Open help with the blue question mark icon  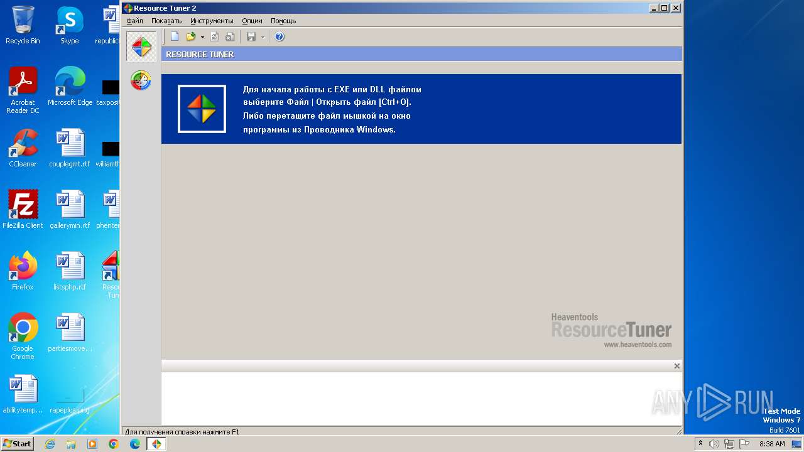280,37
